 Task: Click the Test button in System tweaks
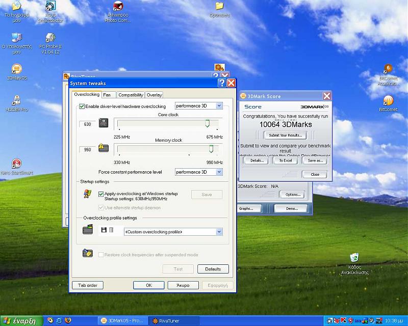click(x=178, y=269)
